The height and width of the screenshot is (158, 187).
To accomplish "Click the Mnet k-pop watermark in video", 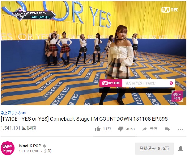I will (x=177, y=96).
